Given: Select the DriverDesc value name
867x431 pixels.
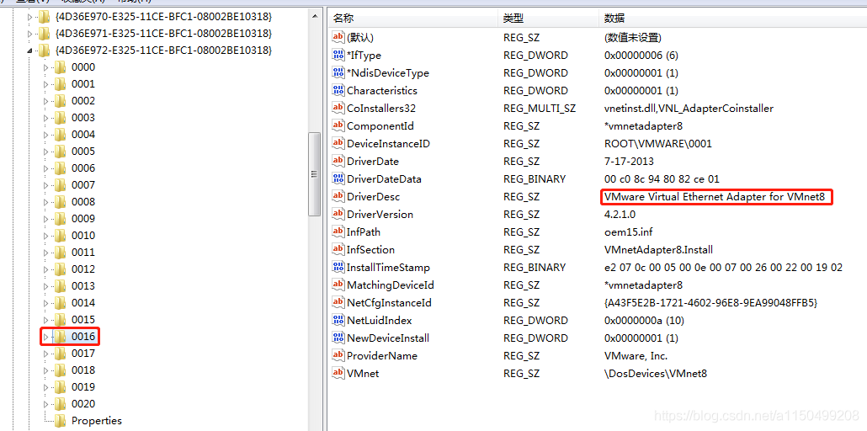Looking at the screenshot, I should (373, 197).
